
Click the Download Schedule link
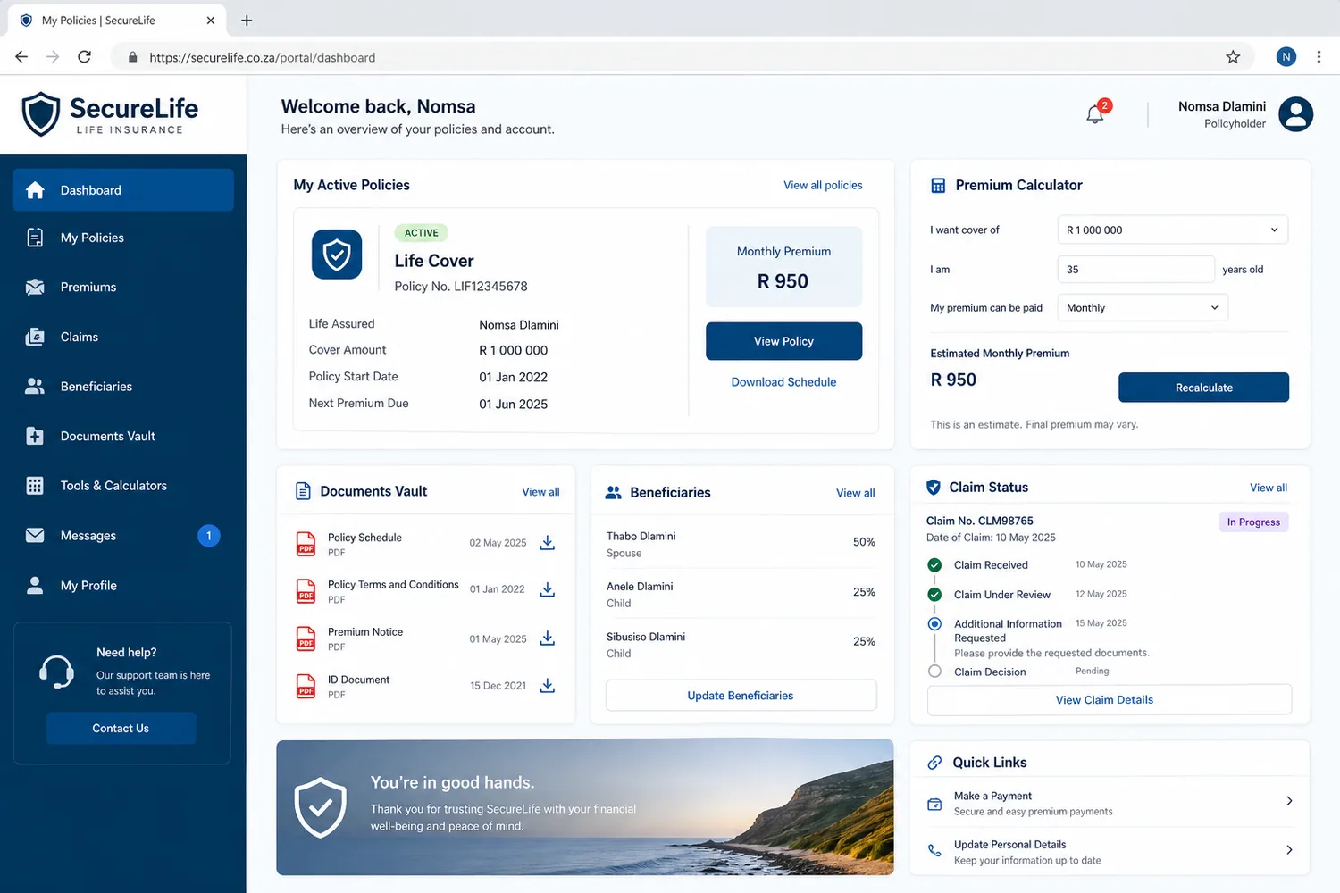click(x=783, y=382)
